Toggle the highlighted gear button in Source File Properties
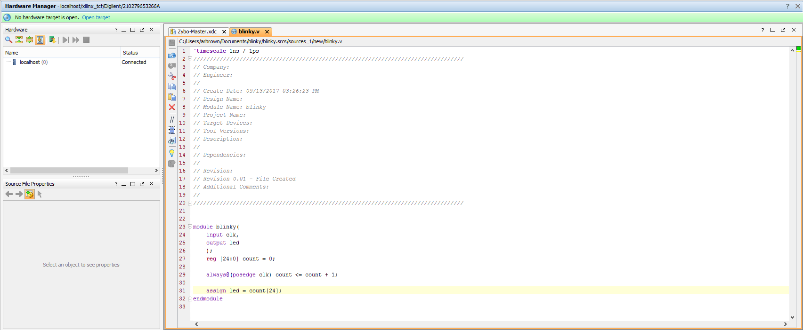This screenshot has height=330, width=803. (30, 194)
